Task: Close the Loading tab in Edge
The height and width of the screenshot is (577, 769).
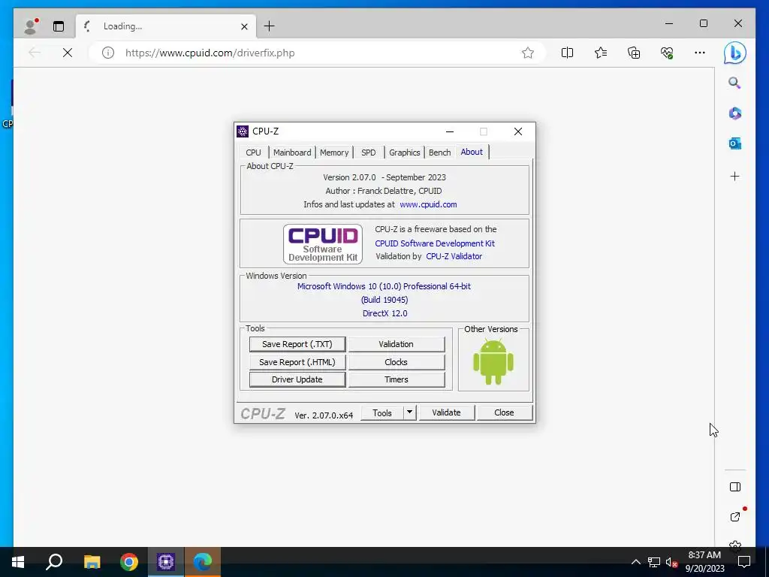Action: click(x=244, y=26)
